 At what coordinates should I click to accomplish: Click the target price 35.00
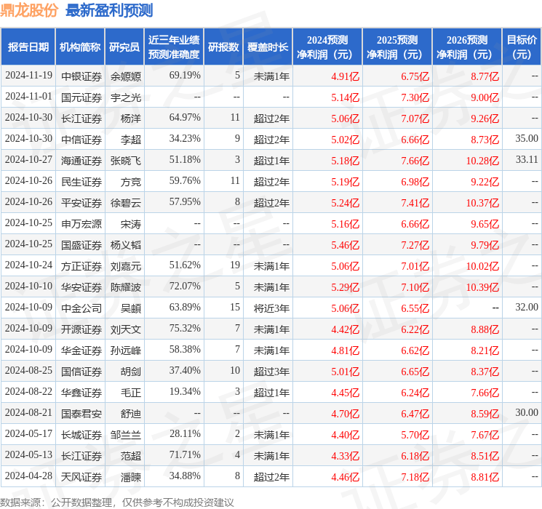(527, 139)
